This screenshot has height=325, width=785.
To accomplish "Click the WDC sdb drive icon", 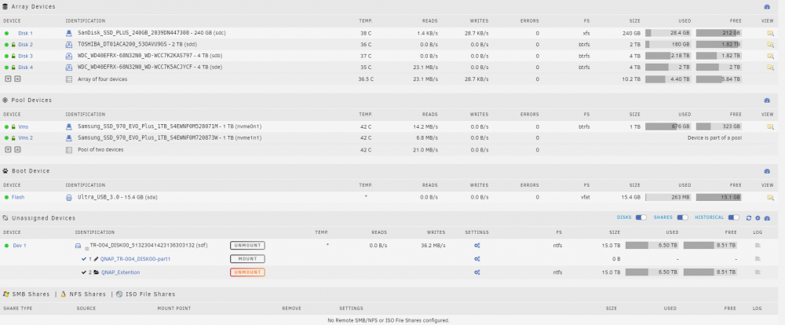I will pos(69,56).
